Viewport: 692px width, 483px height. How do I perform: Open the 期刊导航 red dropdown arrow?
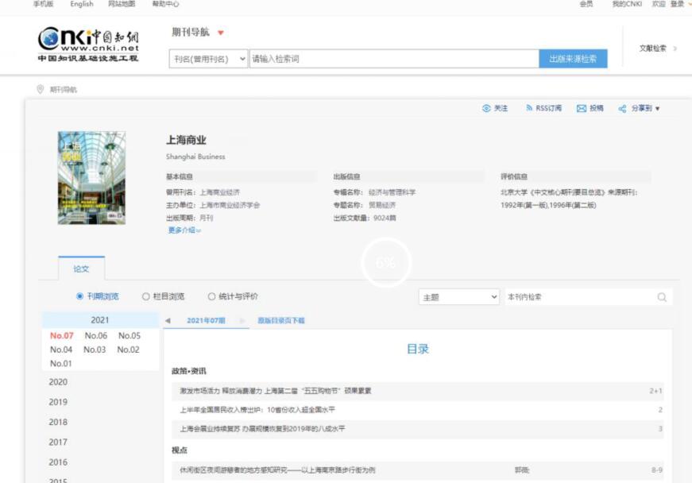coord(221,33)
